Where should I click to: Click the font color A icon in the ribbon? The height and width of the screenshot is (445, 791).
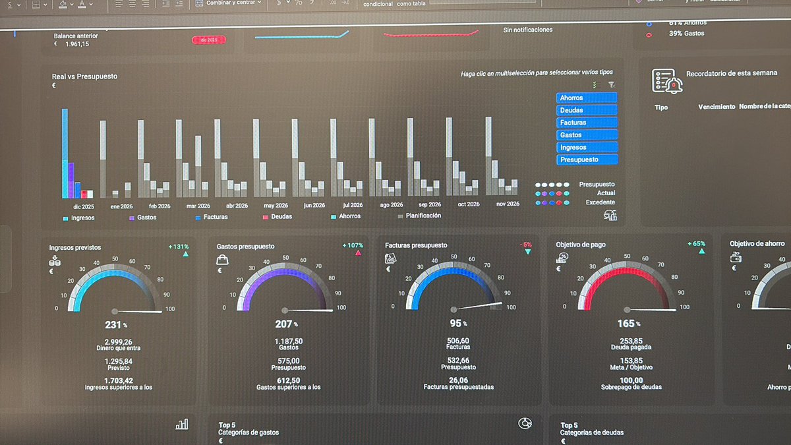pyautogui.click(x=81, y=3)
